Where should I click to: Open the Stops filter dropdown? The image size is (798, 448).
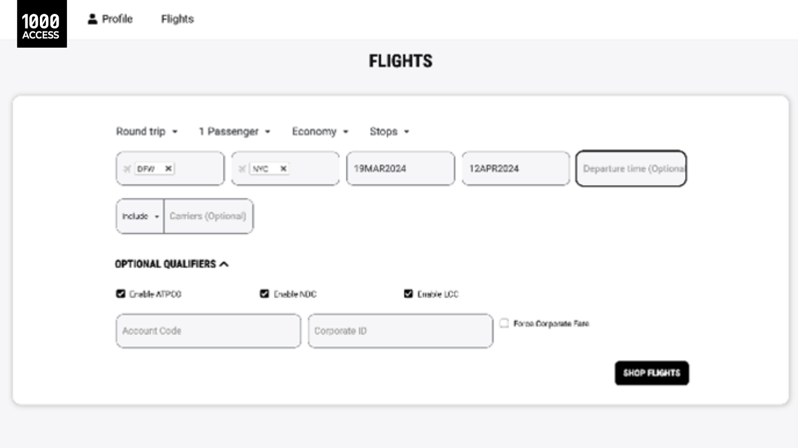389,132
